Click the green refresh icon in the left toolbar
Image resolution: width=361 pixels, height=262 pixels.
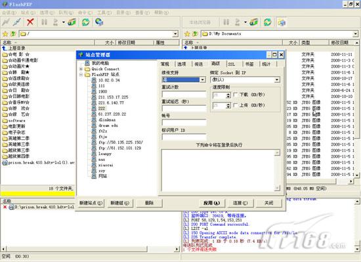(85, 22)
